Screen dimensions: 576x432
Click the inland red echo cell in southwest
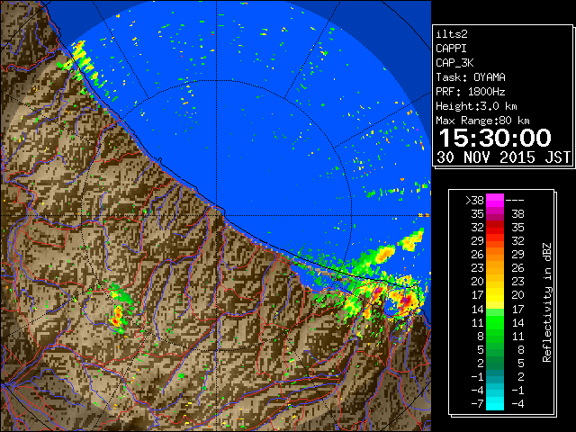pos(118,318)
